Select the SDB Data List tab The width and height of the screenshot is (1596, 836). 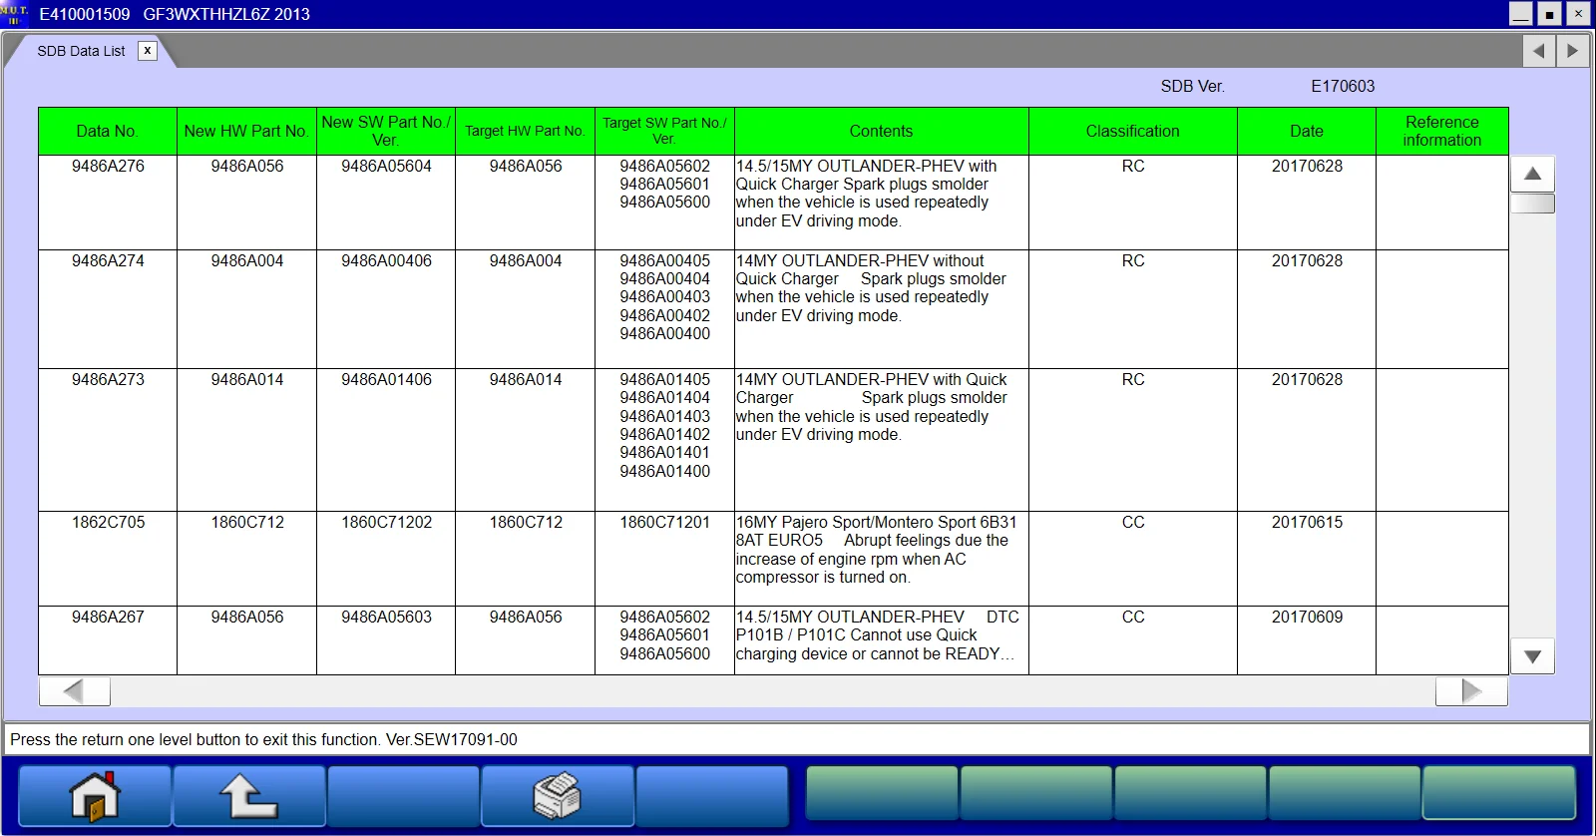tap(81, 51)
